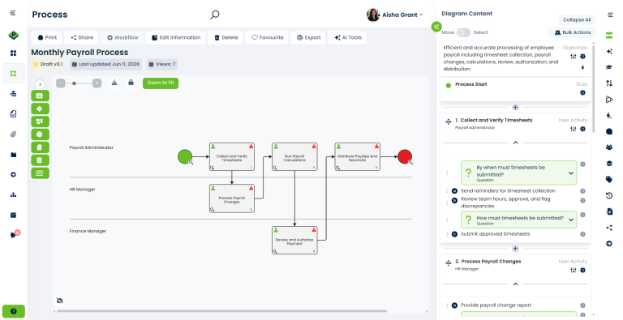The image size is (623, 320).
Task: Open the dashboard grid icon in left sidebar
Action: (13, 53)
